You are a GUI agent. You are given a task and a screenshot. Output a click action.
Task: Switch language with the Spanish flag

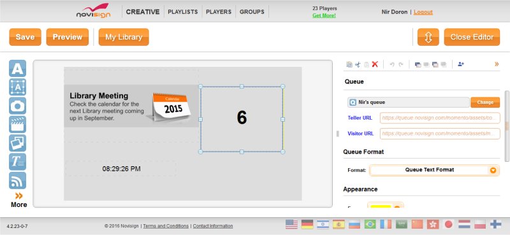point(339,224)
